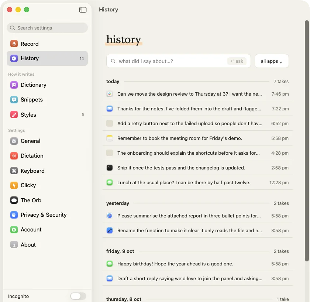Click the Terminal icon beside 'Ship it once' take

click(110, 168)
